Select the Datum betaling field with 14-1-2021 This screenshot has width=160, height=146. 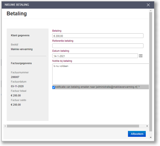[95, 56]
